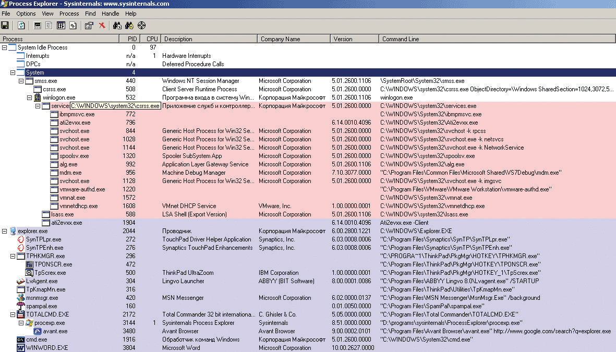Collapse the System Idle Process tree node
The width and height of the screenshot is (616, 352).
4,47
